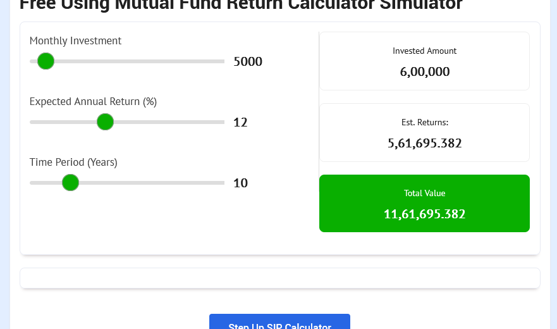
Task: Open the Step Up SIP Calculator button
Action: (x=279, y=324)
